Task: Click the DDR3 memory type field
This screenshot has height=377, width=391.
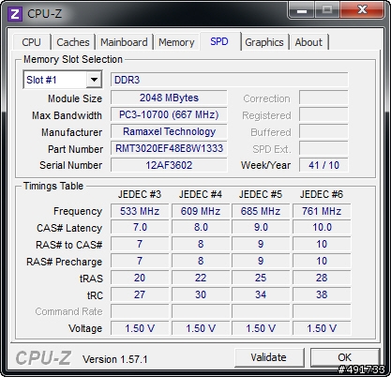Action: [x=230, y=80]
